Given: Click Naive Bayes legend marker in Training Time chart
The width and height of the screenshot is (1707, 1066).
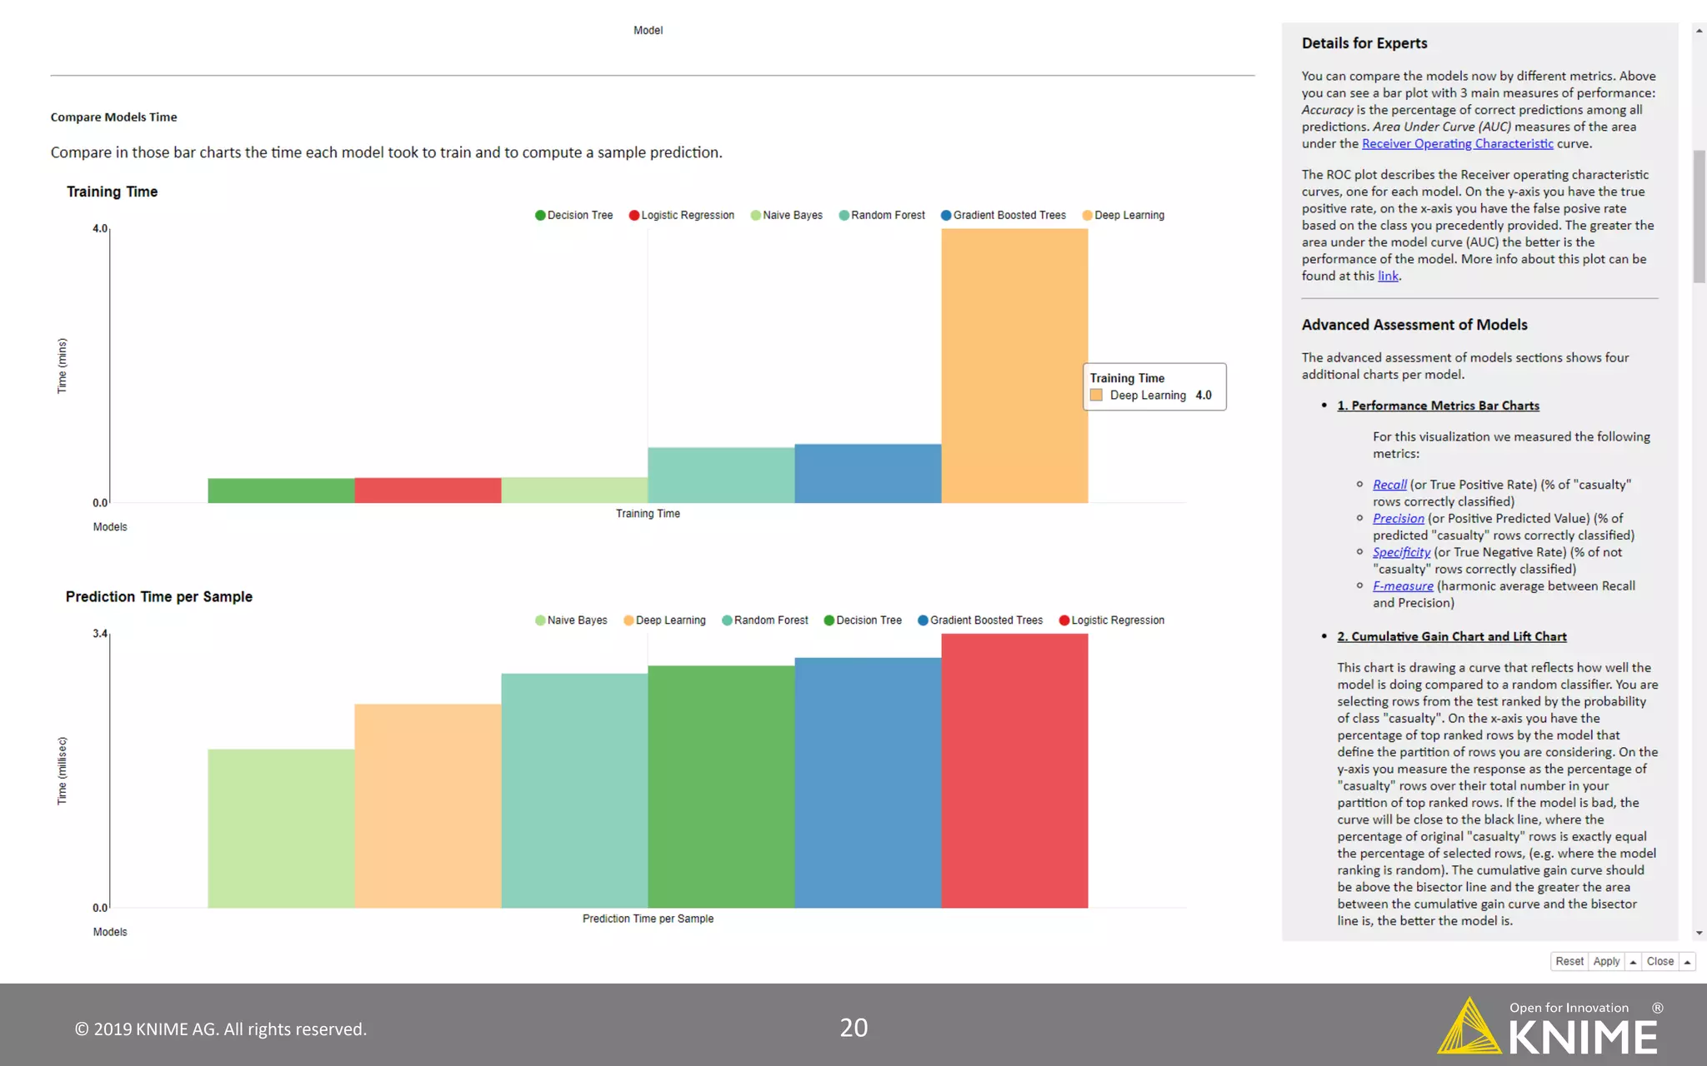Looking at the screenshot, I should pos(755,215).
